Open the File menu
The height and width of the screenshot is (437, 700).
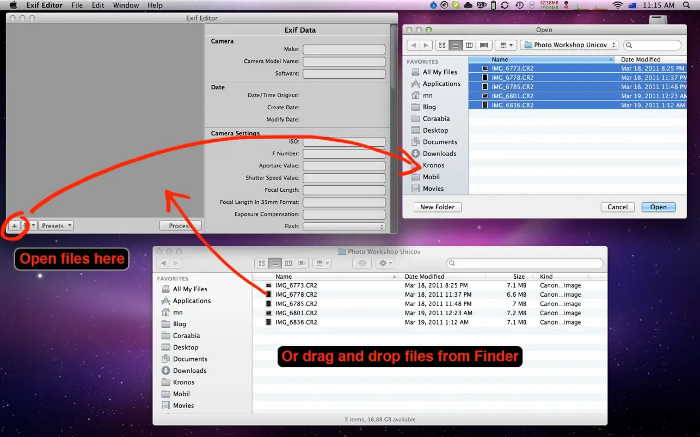77,5
